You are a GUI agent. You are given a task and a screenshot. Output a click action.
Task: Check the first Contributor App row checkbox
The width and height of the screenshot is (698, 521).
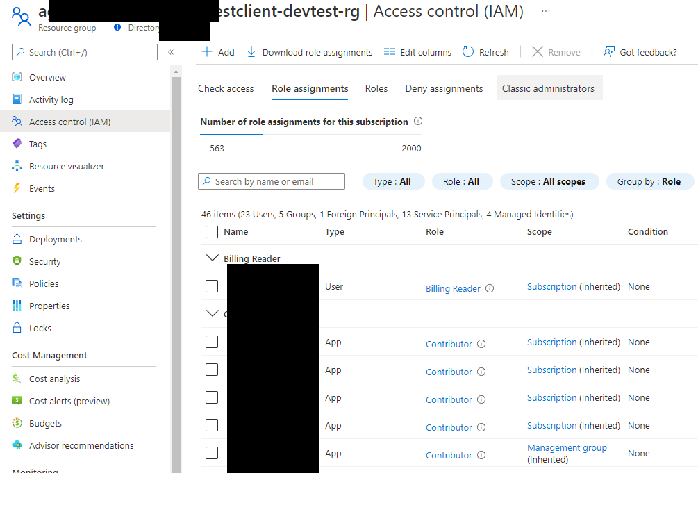(212, 342)
